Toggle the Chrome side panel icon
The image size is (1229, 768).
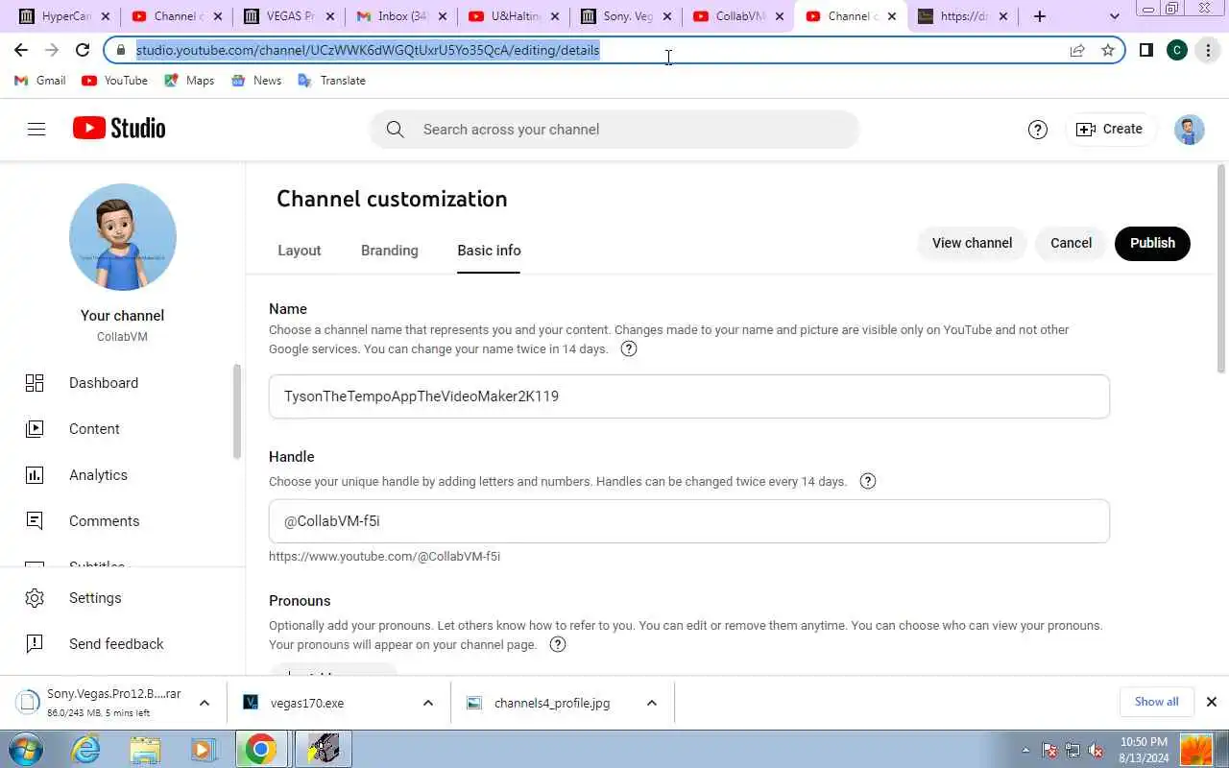coord(1145,50)
